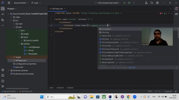Expand the pages package
179x100 pixels.
click(19, 34)
